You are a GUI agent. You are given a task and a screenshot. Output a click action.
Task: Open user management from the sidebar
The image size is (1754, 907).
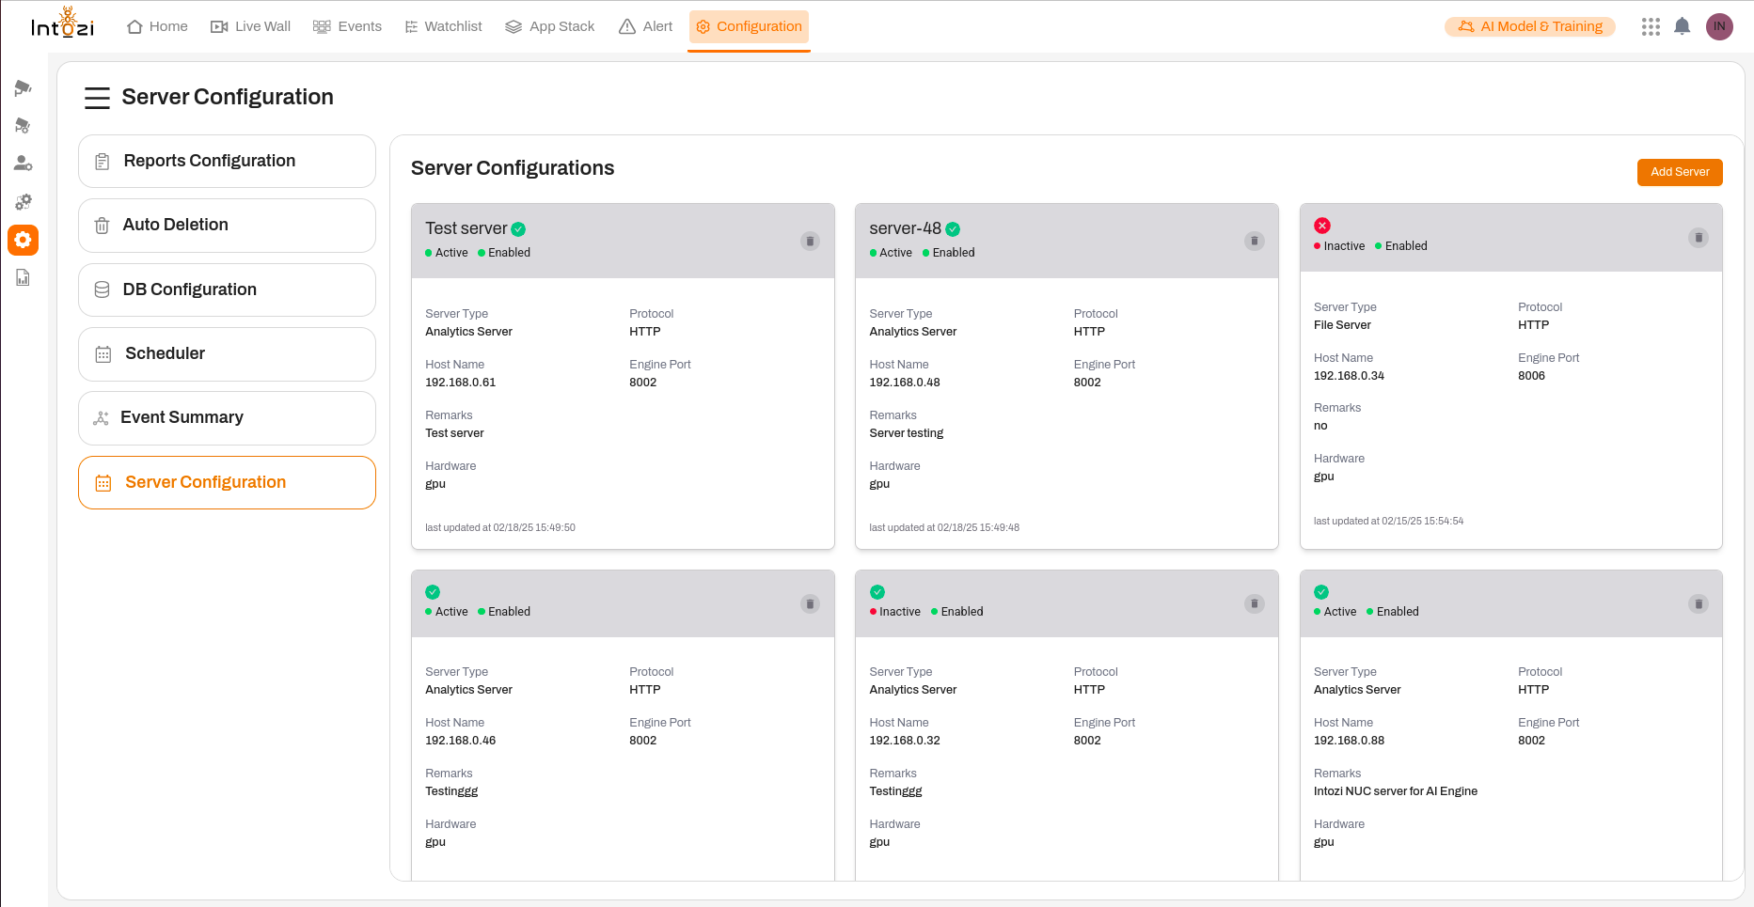(23, 163)
